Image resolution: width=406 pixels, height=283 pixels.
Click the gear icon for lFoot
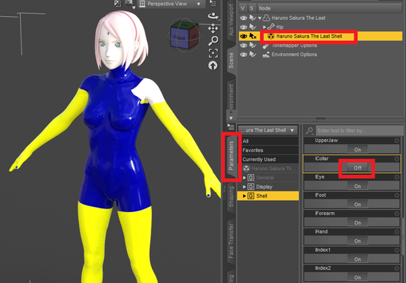click(396, 195)
